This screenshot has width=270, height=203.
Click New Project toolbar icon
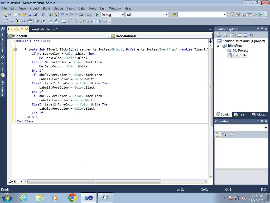pos(6,15)
